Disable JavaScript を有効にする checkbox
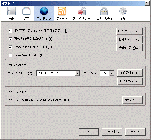 pyautogui.click(x=10, y=47)
